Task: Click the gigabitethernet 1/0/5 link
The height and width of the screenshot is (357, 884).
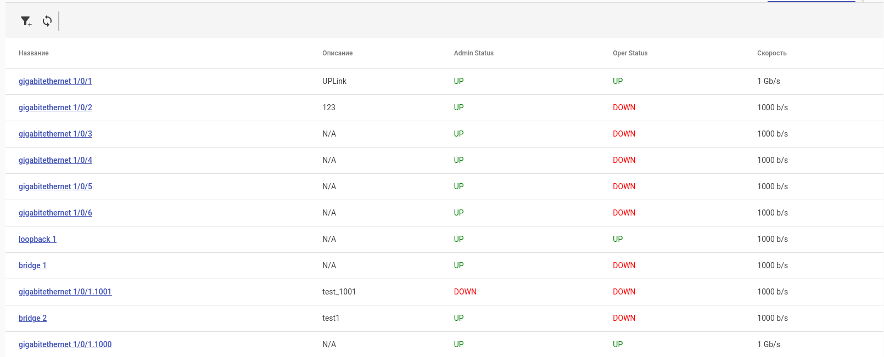Action: coord(55,186)
